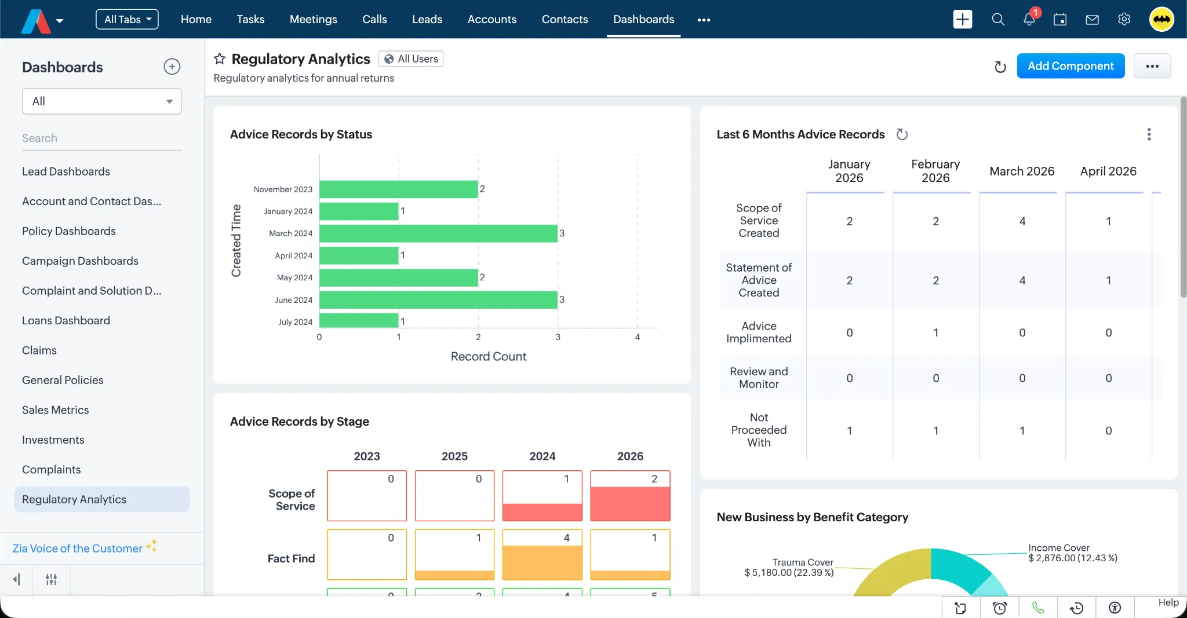
Task: Click Fact Find 2024 orange cell
Action: click(x=542, y=554)
